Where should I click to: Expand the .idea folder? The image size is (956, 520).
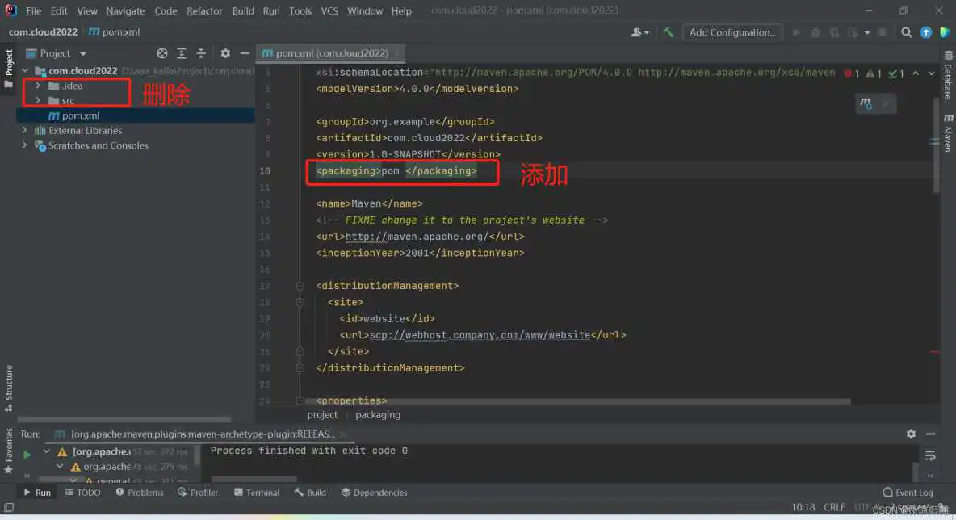click(x=38, y=86)
